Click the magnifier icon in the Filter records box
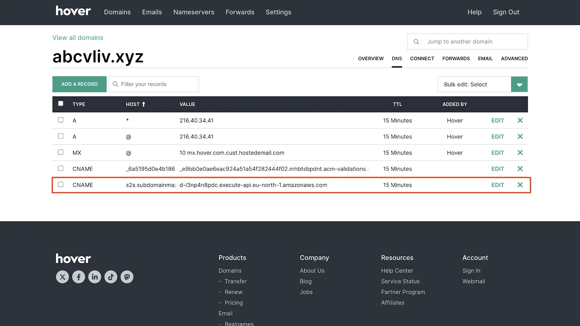580x326 pixels. click(x=115, y=84)
